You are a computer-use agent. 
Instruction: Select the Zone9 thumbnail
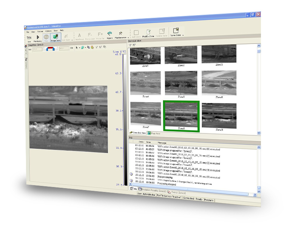219,116
